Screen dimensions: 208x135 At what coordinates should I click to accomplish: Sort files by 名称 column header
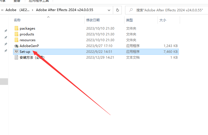(x=17, y=20)
